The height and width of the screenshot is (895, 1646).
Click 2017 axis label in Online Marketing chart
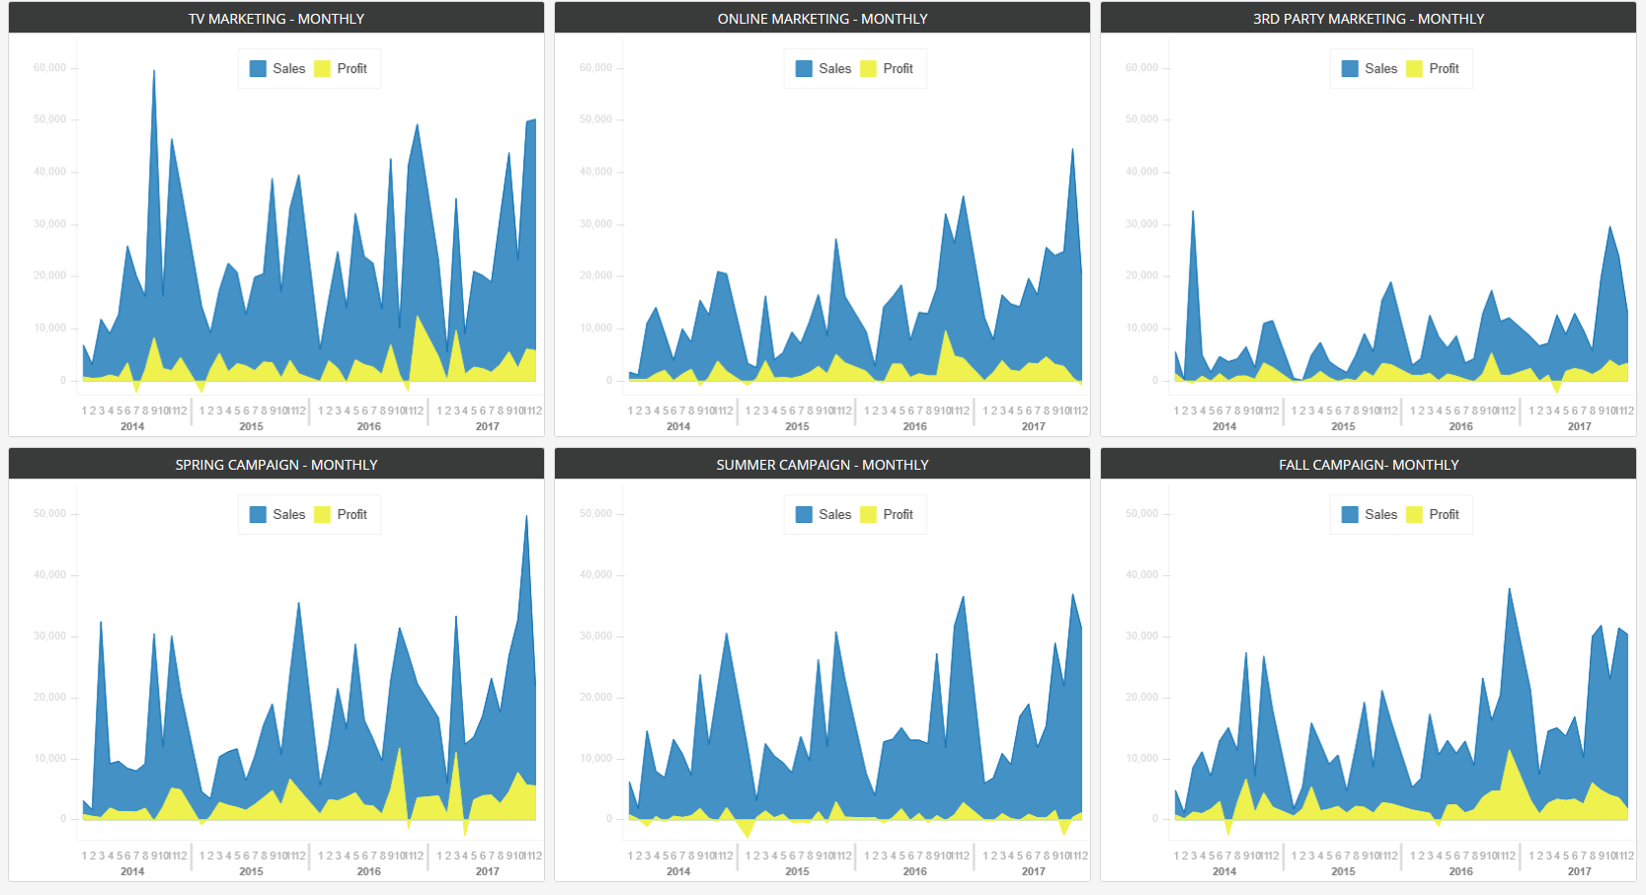(x=1034, y=426)
